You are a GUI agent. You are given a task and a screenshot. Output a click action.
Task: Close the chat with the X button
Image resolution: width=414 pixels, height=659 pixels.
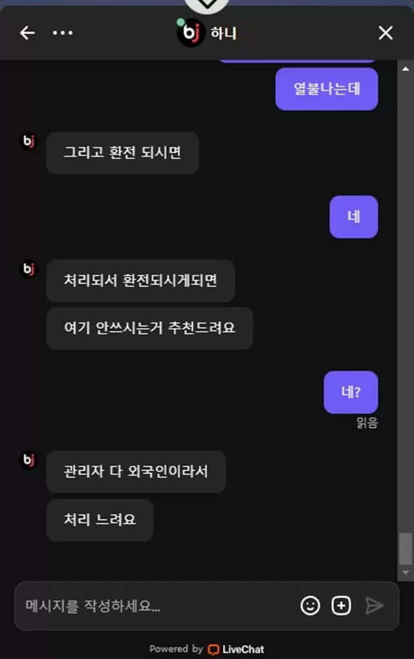(x=386, y=33)
